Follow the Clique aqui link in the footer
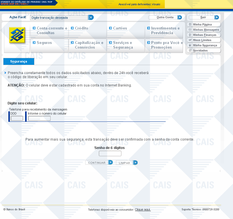The height and width of the screenshot is (219, 233). [143, 209]
